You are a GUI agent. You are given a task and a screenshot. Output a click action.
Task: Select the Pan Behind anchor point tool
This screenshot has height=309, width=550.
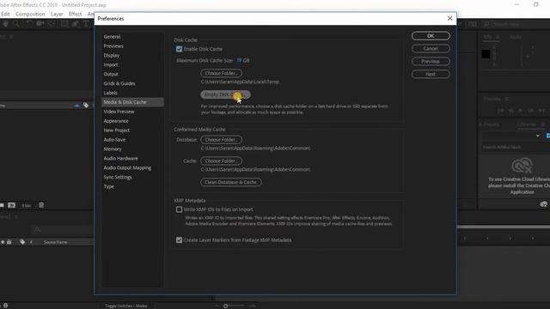[x=52, y=24]
